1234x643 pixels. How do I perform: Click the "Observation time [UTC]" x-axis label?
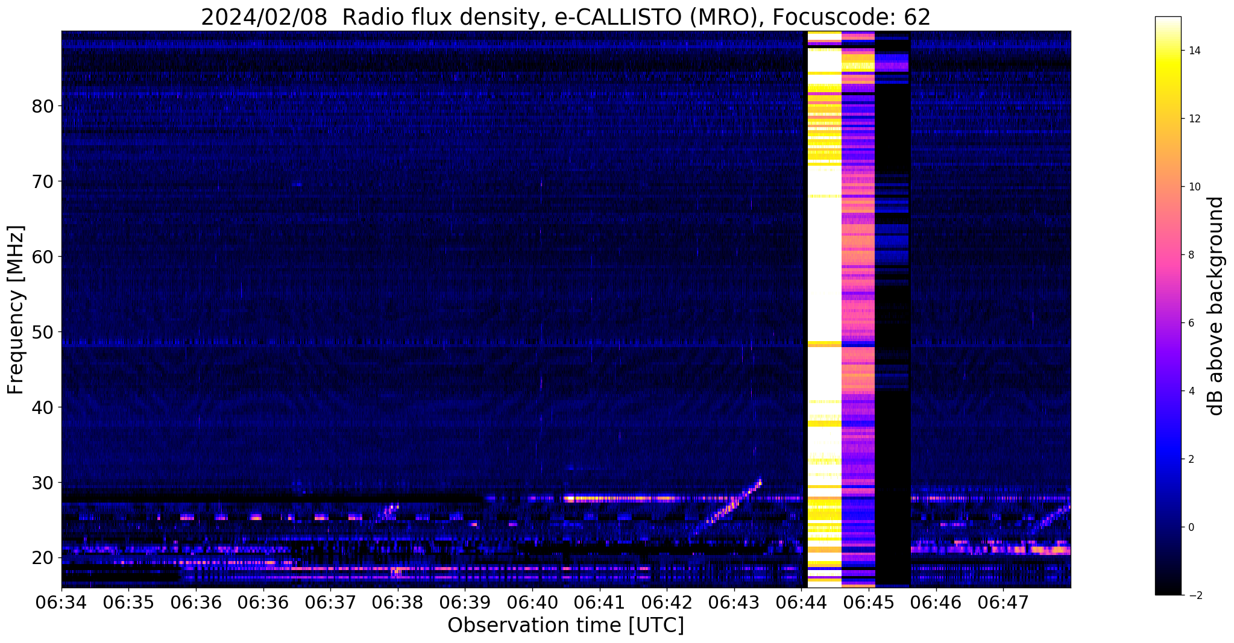[565, 625]
